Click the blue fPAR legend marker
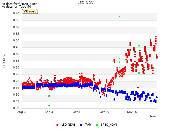The image size is (173, 130). tap(81, 125)
